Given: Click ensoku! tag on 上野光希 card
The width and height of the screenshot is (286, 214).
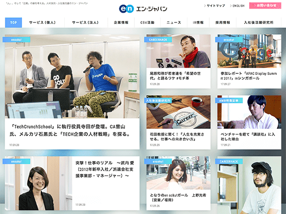Looking at the screenshot, I should (158, 161).
